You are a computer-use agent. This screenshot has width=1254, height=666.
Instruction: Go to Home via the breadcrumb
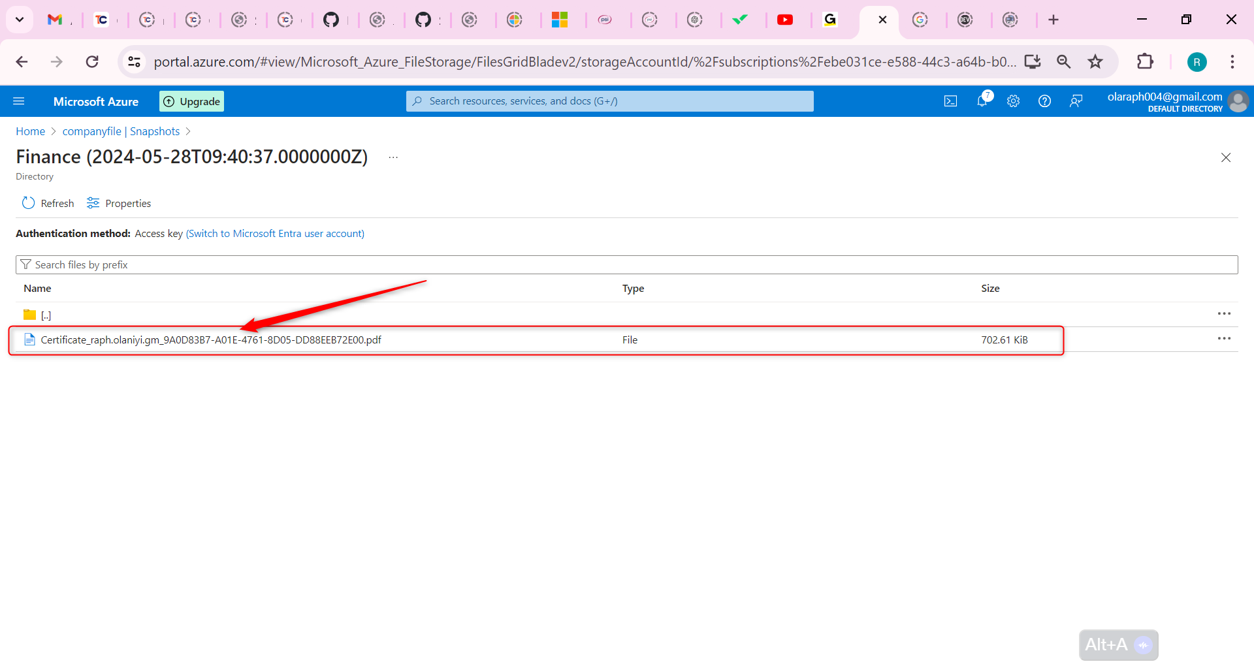point(30,131)
